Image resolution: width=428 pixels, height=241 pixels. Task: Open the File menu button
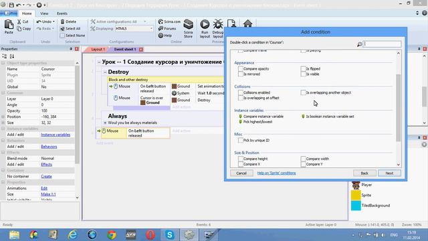click(9, 13)
